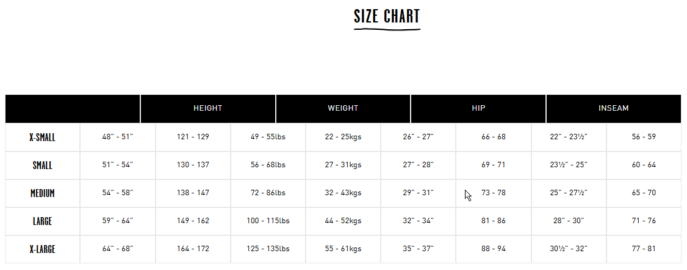Click the 29" - 31" hip cell
Screen dimensions: 687x270
pos(419,193)
